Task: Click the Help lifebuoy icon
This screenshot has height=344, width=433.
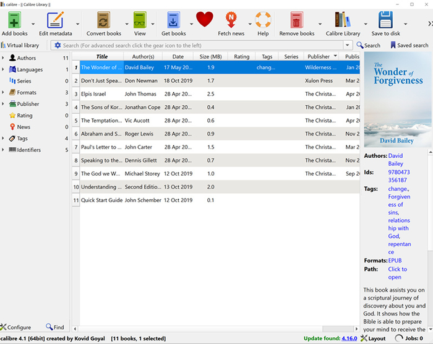Action: click(263, 20)
